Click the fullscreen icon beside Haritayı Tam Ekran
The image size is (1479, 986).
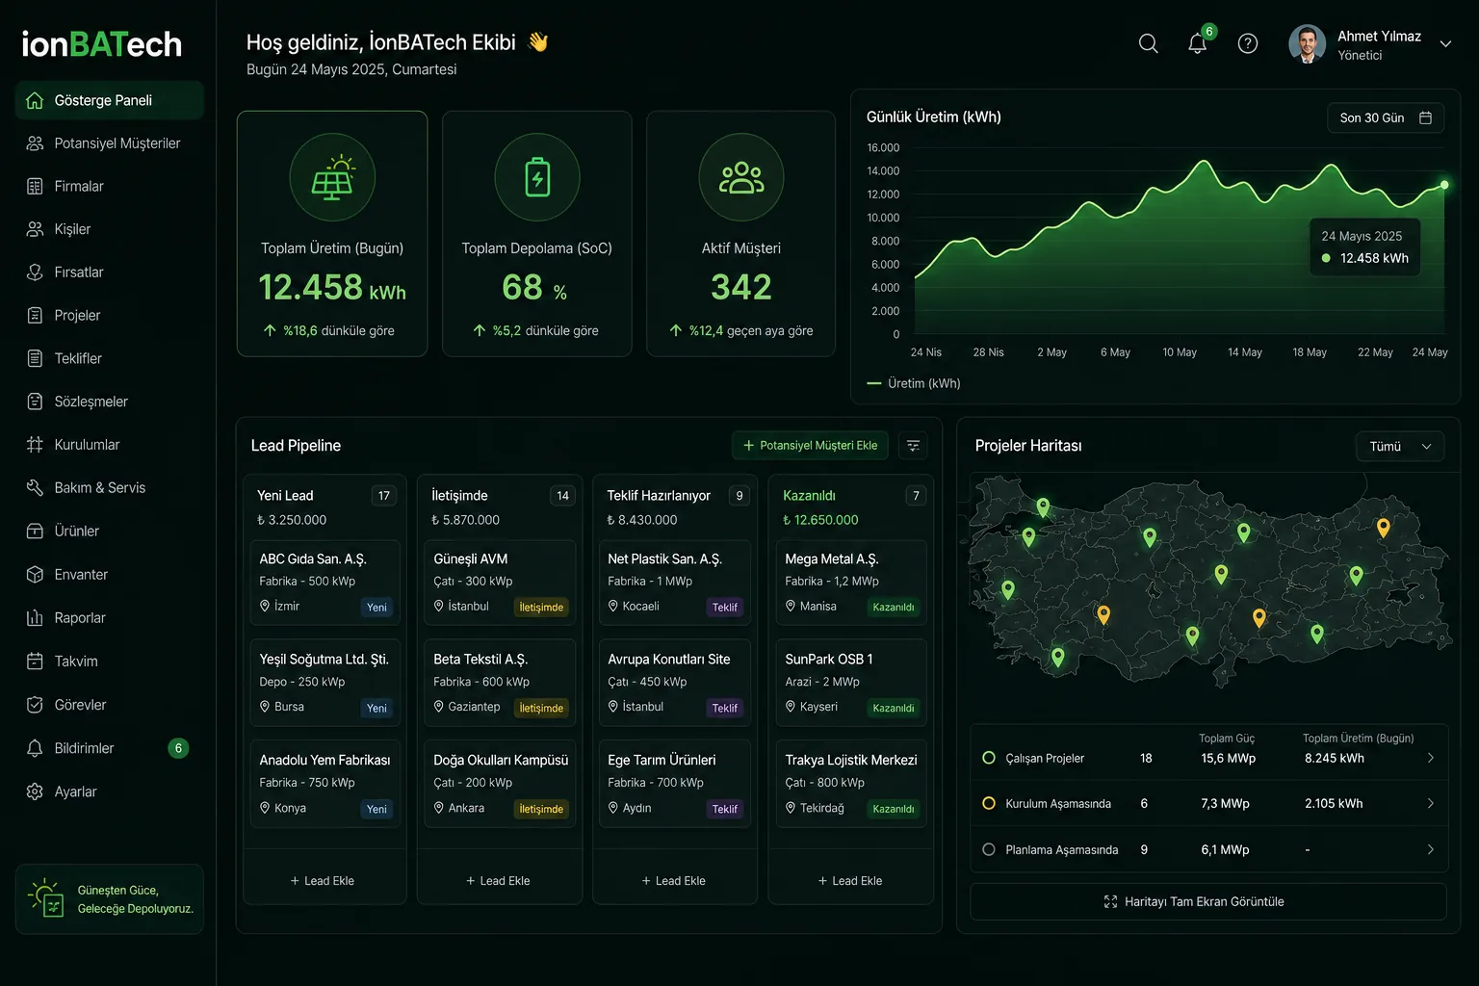(1110, 902)
